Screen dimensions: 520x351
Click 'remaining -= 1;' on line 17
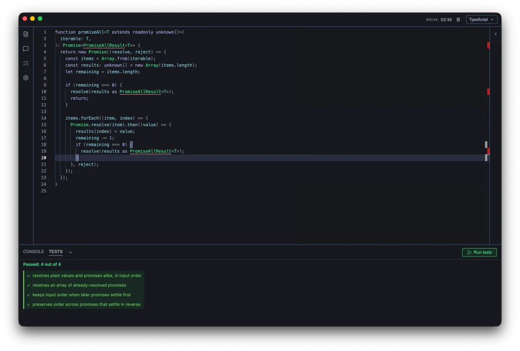click(95, 138)
